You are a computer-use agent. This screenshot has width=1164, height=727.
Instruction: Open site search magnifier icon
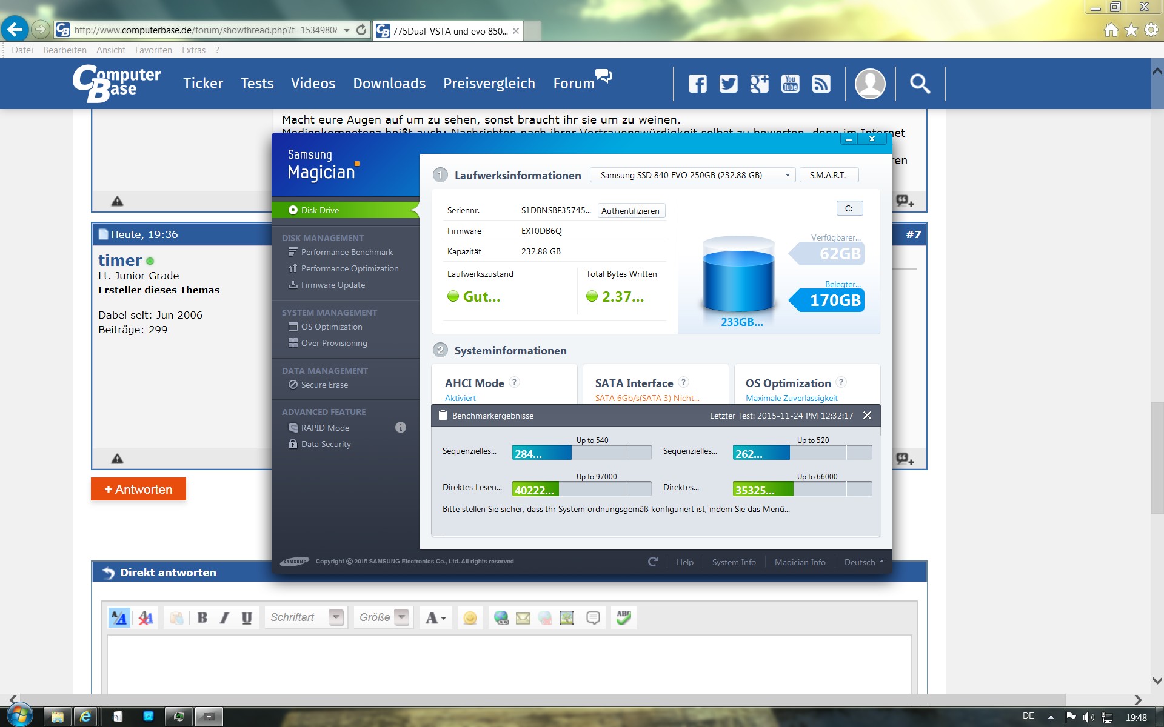[920, 84]
